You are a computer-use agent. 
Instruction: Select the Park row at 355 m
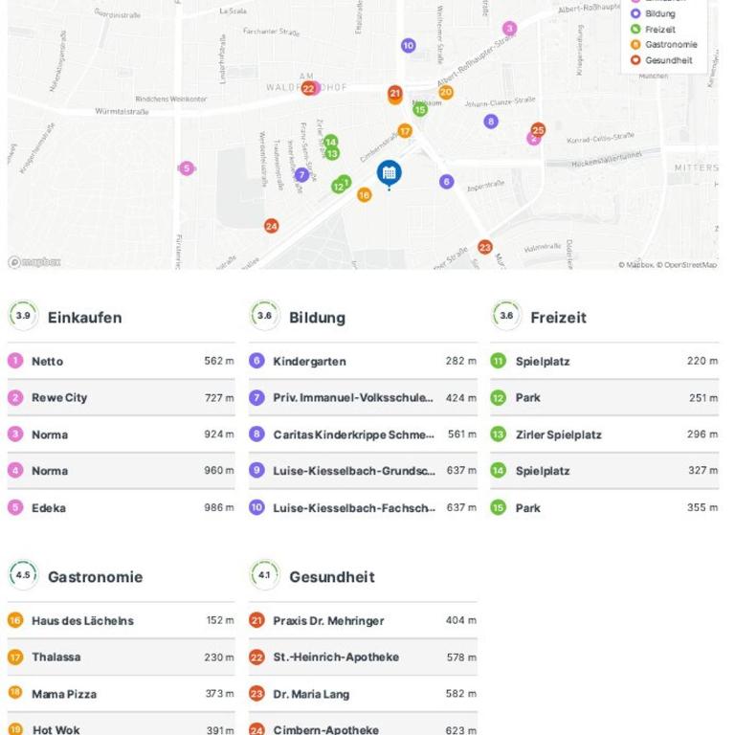604,507
